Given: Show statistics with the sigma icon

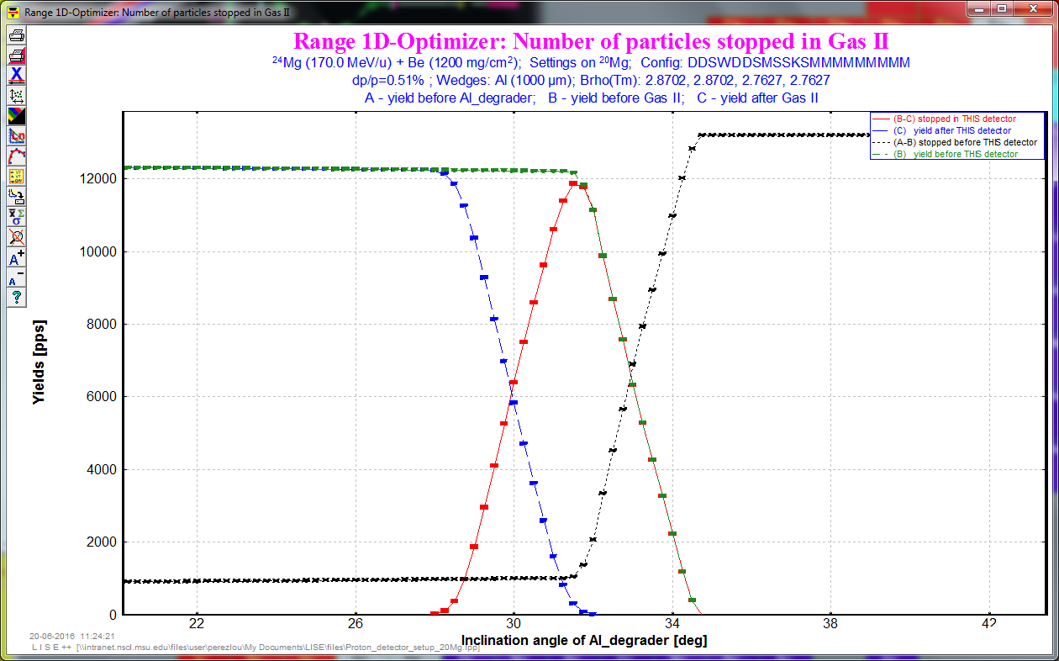Looking at the screenshot, I should click(16, 217).
